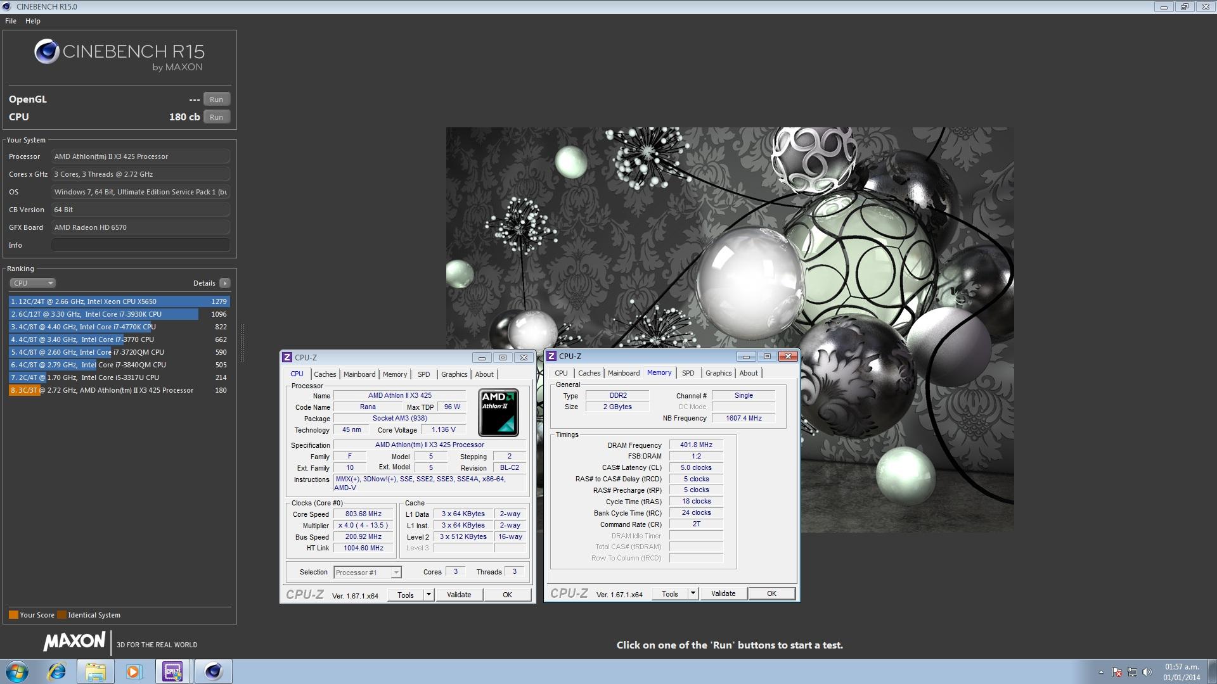Click the Info input field
This screenshot has width=1217, height=684.
coord(141,245)
